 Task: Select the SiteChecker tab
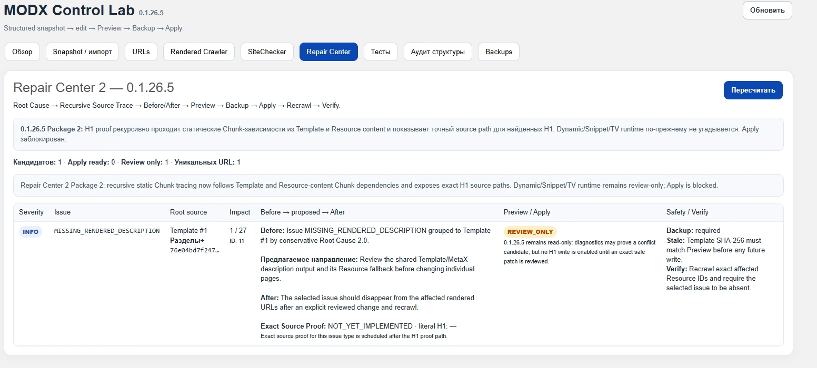click(x=267, y=52)
